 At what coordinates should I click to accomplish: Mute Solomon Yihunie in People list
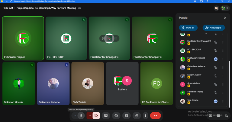216,93
